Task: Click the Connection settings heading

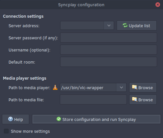Action: [23, 16]
